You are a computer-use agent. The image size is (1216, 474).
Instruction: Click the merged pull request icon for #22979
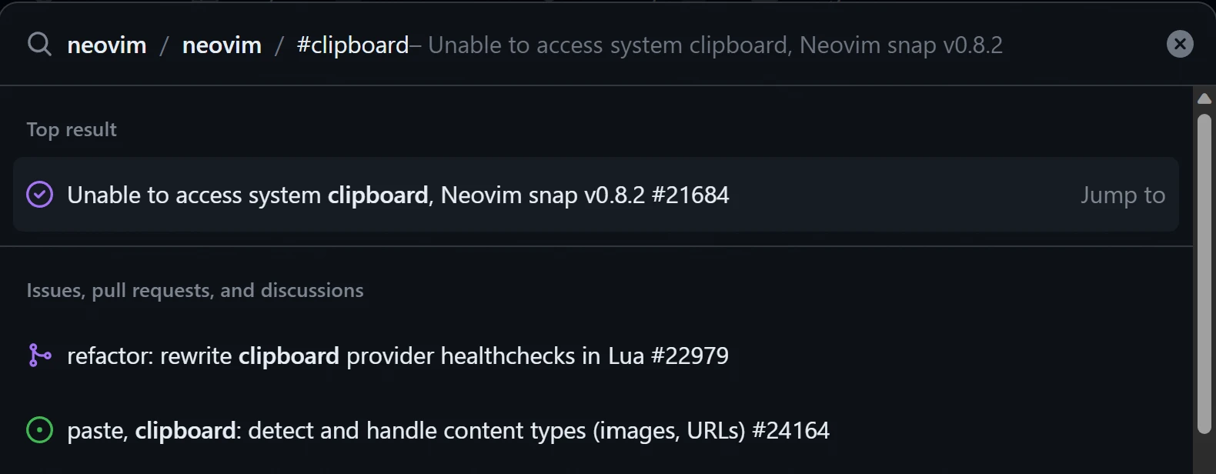tap(40, 355)
